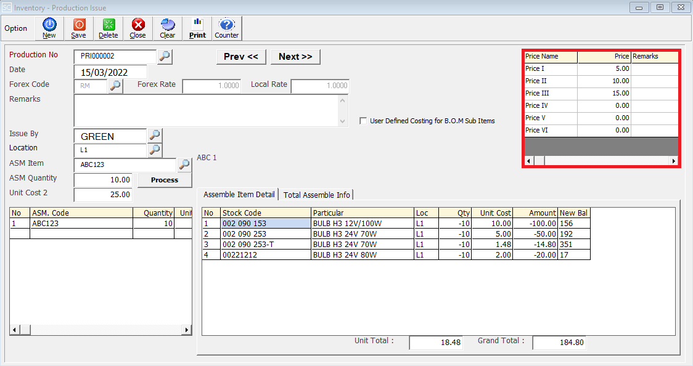
Task: Click amount cell -100.00
Action: pyautogui.click(x=535, y=224)
